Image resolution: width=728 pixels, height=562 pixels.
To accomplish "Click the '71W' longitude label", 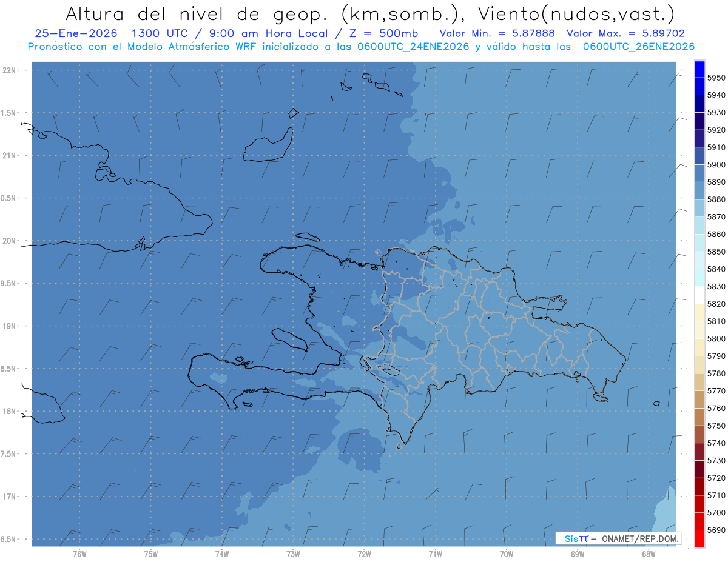I will coord(435,554).
